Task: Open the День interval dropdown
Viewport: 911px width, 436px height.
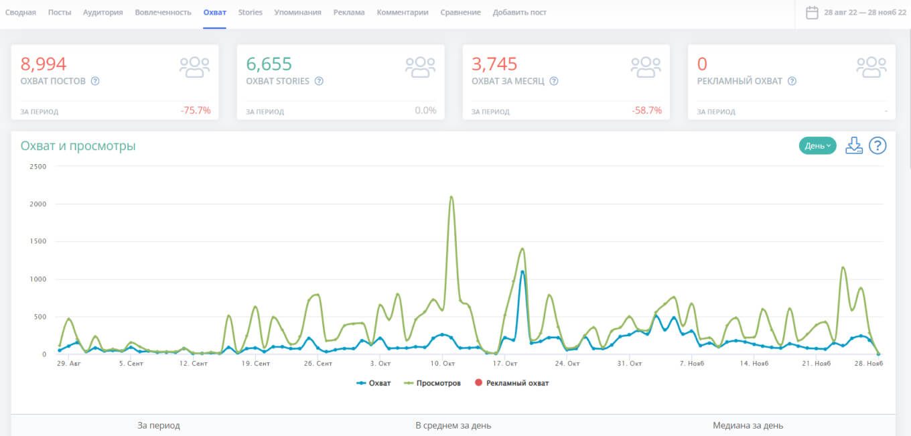Action: pos(817,146)
